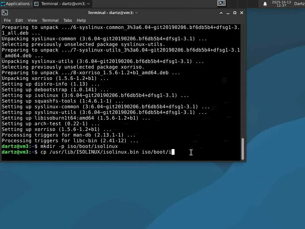Click 'Selecting previously unselected package syslinux-utils.' line

pyautogui.click(x=83, y=44)
